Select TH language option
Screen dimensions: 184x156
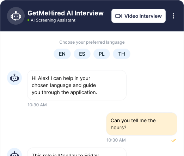click(122, 54)
